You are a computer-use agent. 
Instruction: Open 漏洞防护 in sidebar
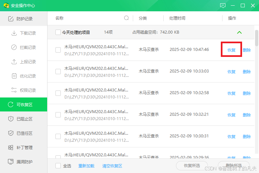coord(24,162)
